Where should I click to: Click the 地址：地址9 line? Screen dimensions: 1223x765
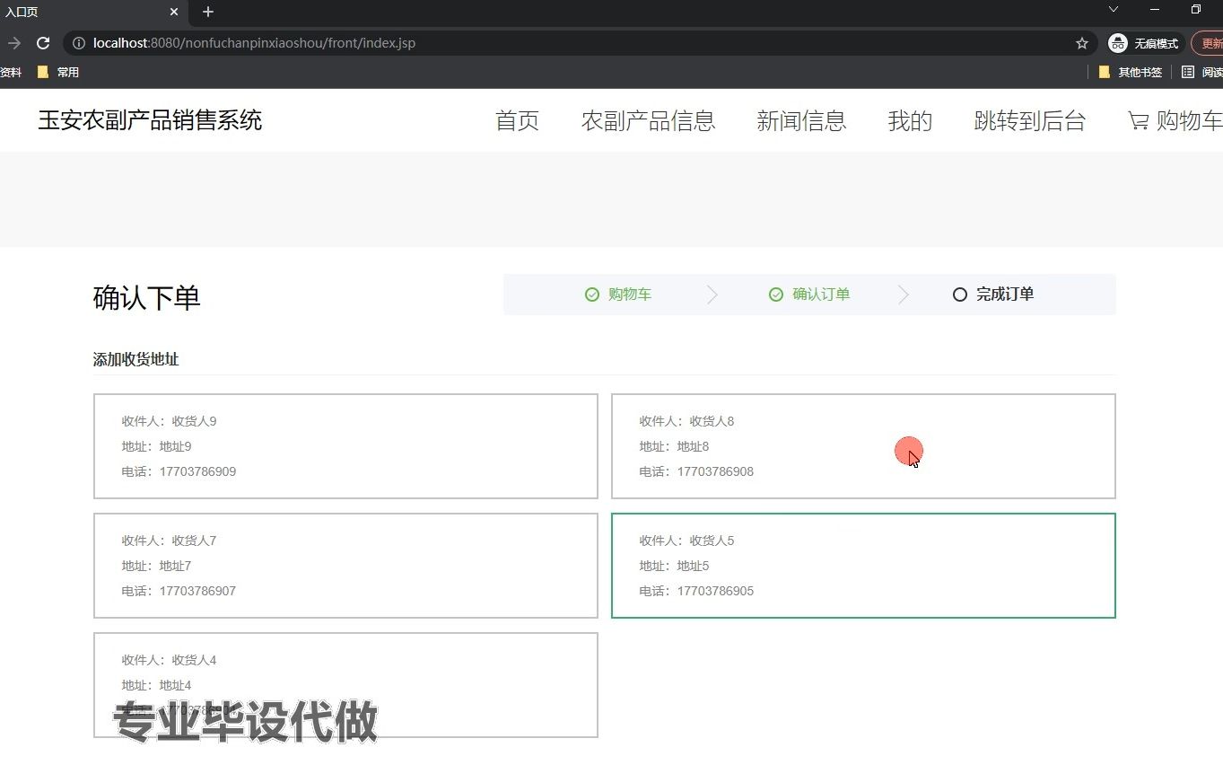tap(157, 446)
